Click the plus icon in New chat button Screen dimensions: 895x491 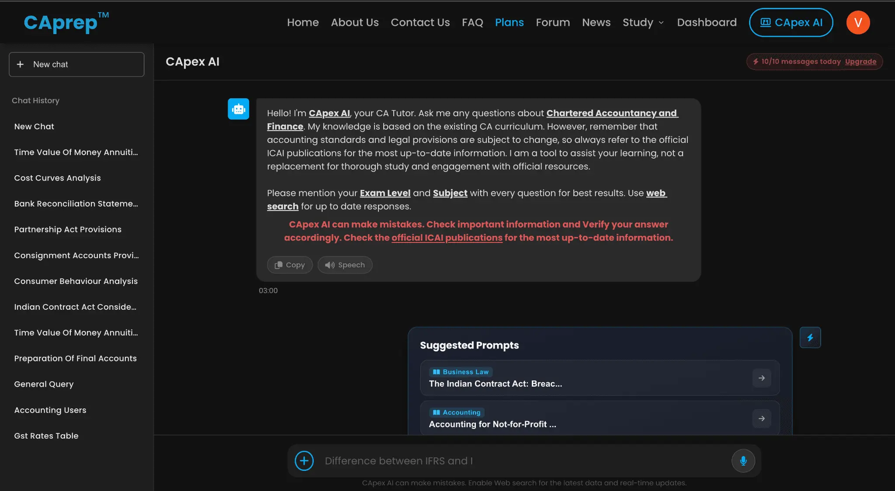click(20, 64)
